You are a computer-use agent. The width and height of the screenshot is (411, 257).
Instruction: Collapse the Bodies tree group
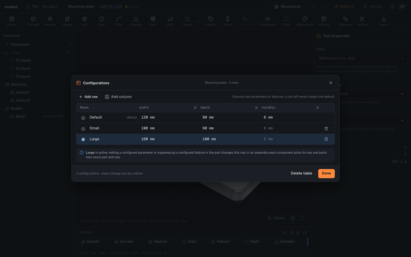coord(2,109)
